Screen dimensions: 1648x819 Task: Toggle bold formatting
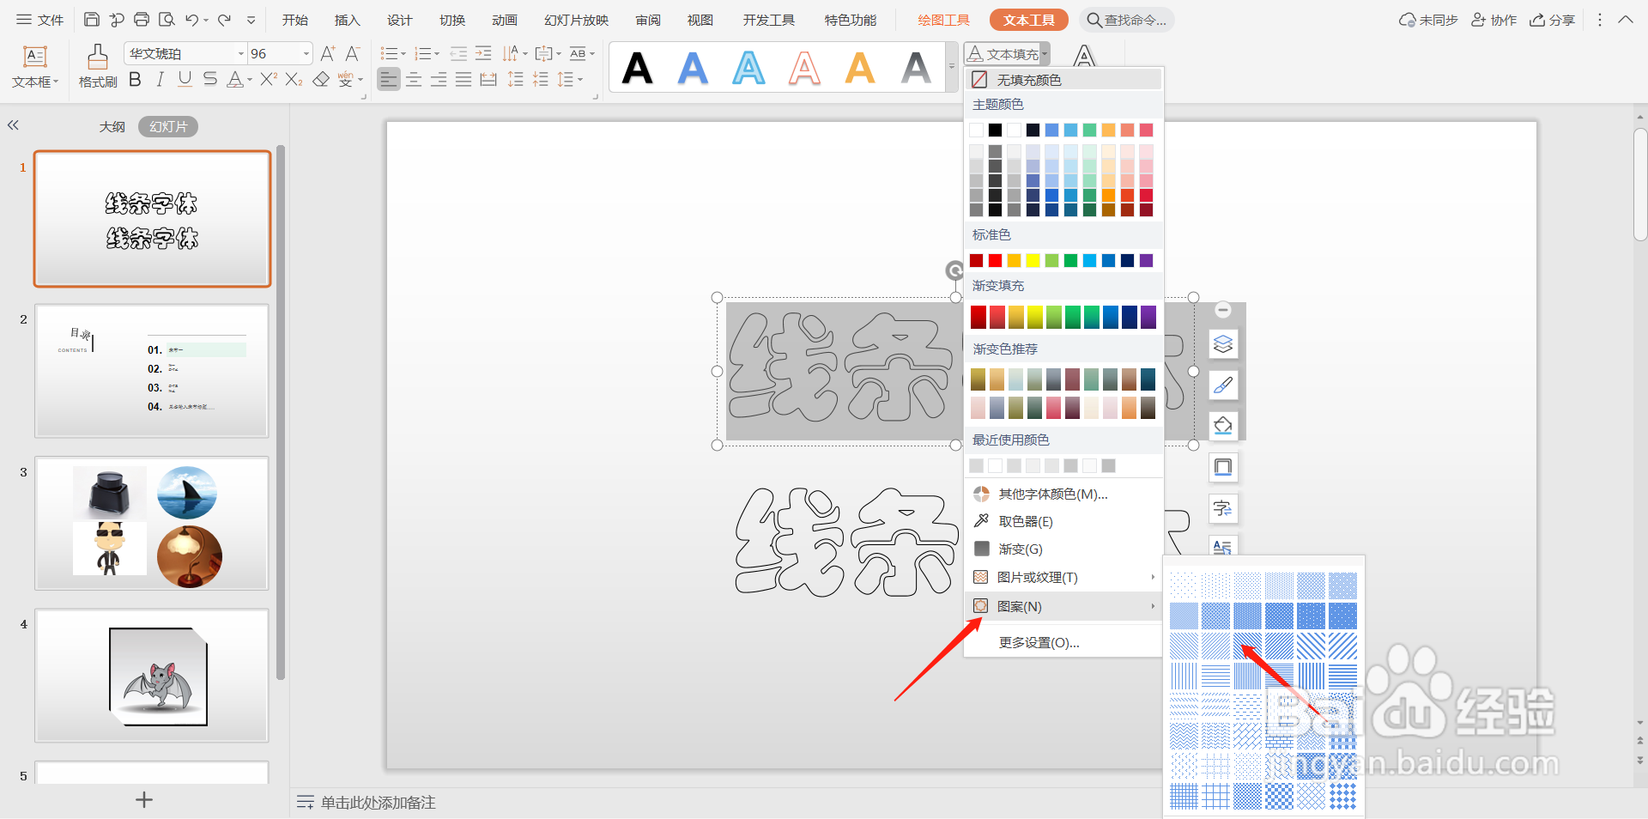[x=135, y=80]
